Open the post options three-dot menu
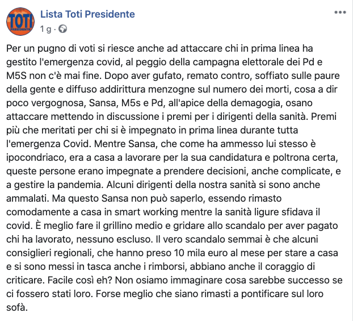The image size is (353, 321). 340,12
